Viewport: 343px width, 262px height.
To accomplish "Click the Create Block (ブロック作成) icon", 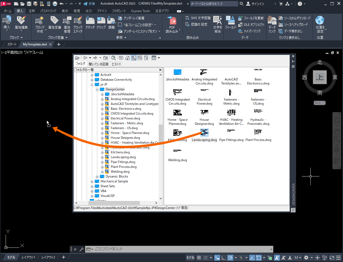I will pos(40,21).
